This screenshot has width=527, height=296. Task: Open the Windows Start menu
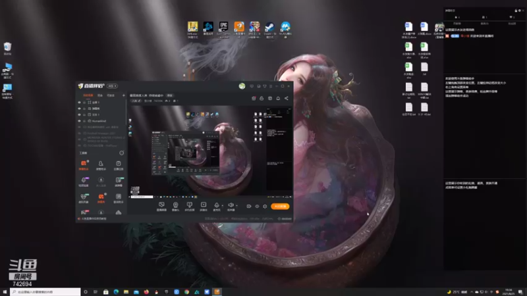coord(5,292)
